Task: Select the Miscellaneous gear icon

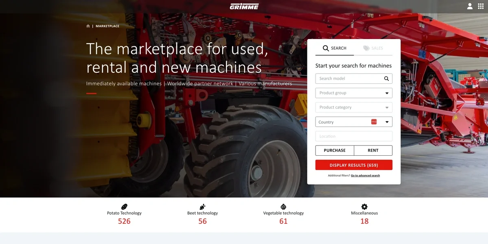Action: click(364, 207)
